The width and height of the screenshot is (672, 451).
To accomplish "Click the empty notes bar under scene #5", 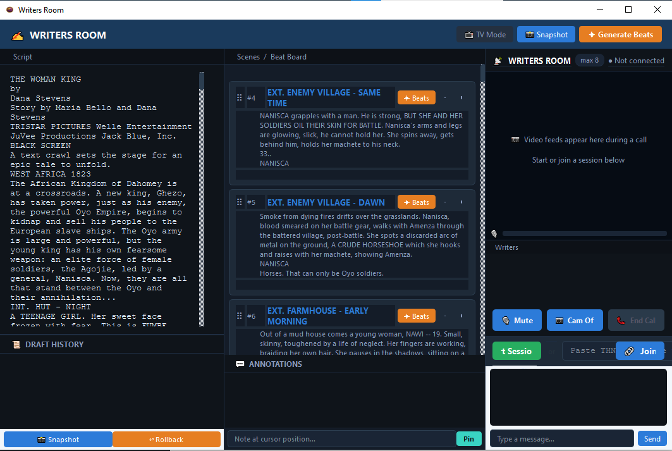I will point(352,285).
